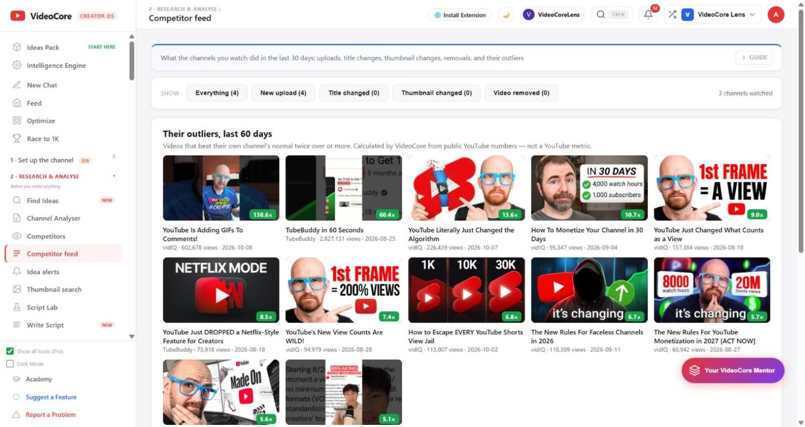Click Suggest a Feature link
This screenshot has height=427, width=805.
(x=51, y=397)
